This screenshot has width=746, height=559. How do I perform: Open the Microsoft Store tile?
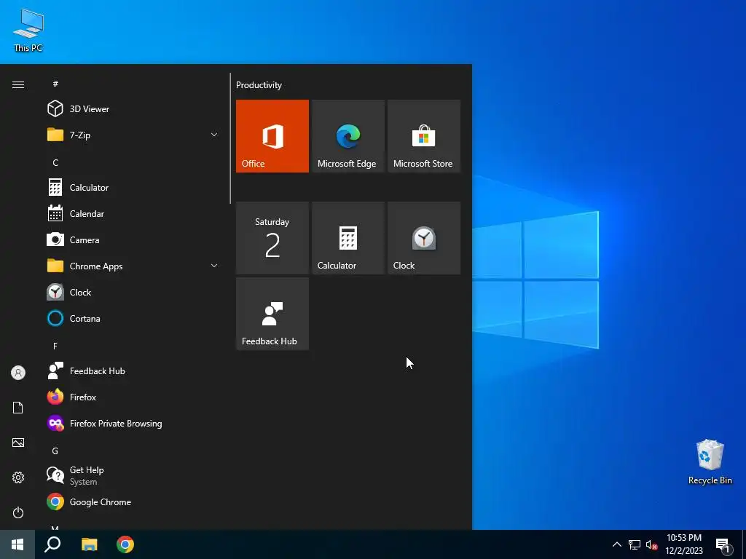[424, 136]
